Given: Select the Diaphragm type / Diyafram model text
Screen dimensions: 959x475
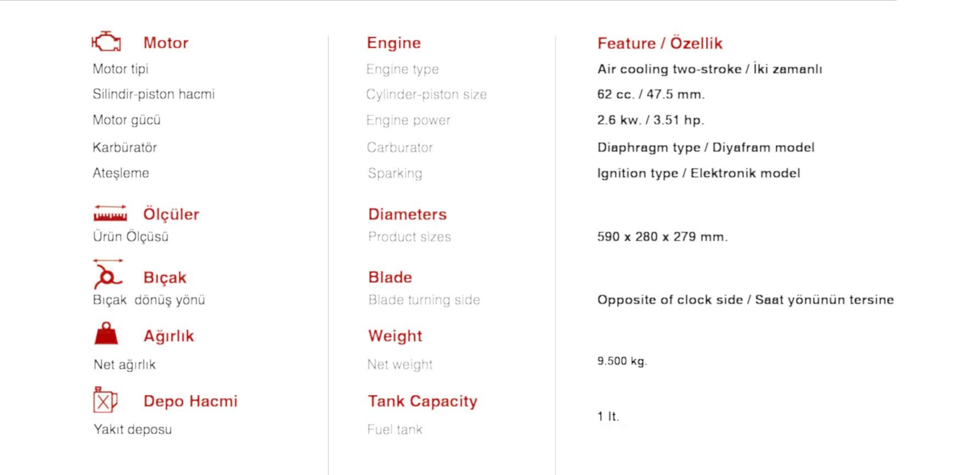Looking at the screenshot, I should [706, 147].
